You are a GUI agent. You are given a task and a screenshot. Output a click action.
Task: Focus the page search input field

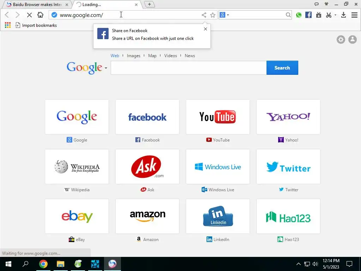(189, 68)
